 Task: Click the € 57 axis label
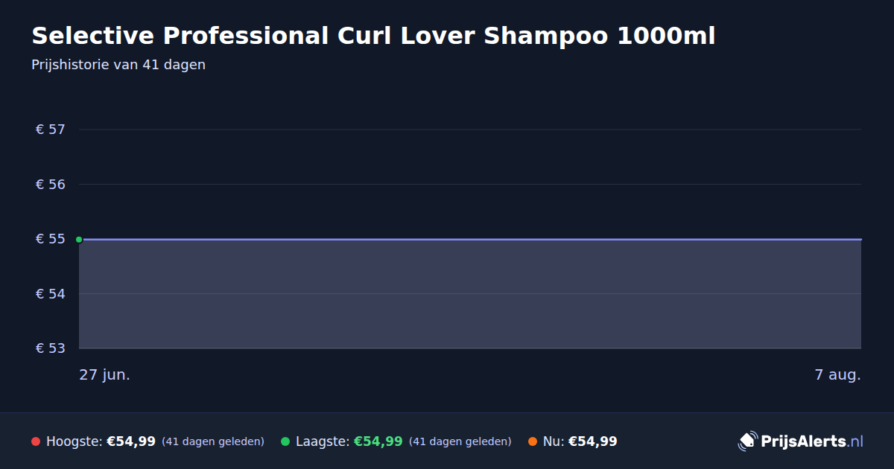[51, 130]
